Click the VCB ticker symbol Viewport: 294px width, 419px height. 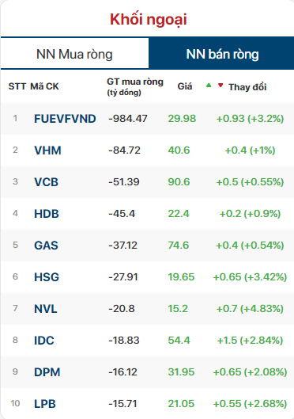click(x=46, y=182)
